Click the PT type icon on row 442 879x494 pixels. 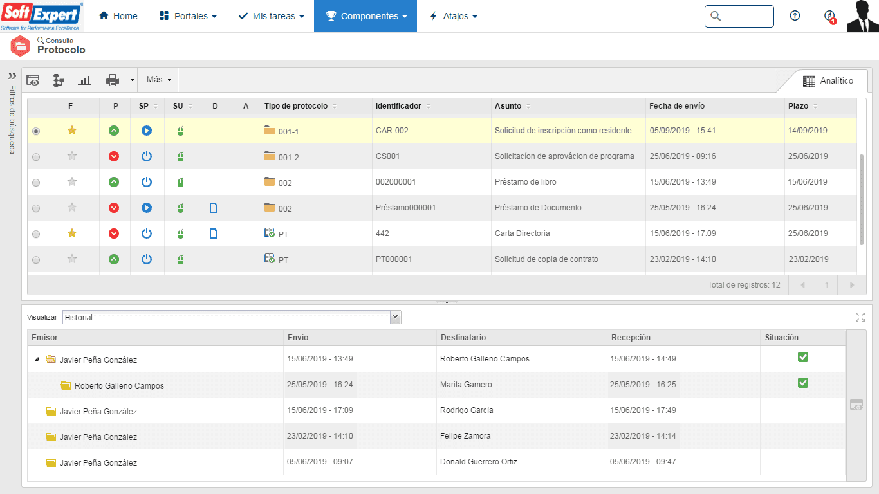[270, 233]
